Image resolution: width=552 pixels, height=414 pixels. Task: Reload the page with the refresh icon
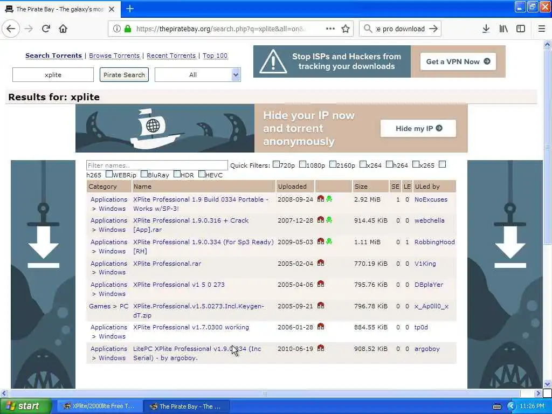pyautogui.click(x=46, y=29)
